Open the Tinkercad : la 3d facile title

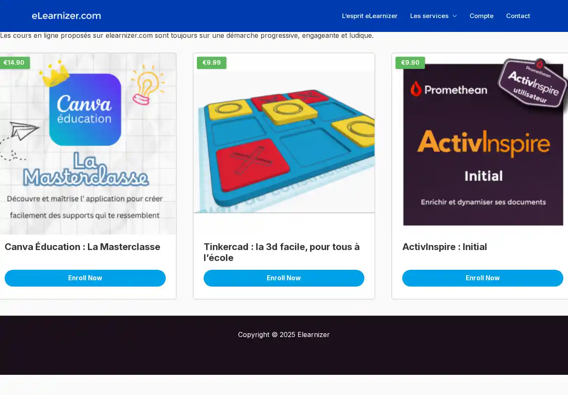pos(281,252)
